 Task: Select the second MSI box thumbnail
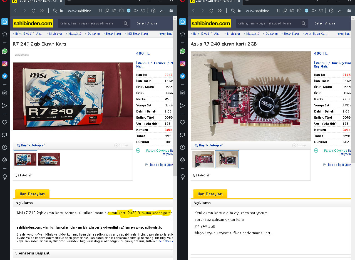coord(49,159)
